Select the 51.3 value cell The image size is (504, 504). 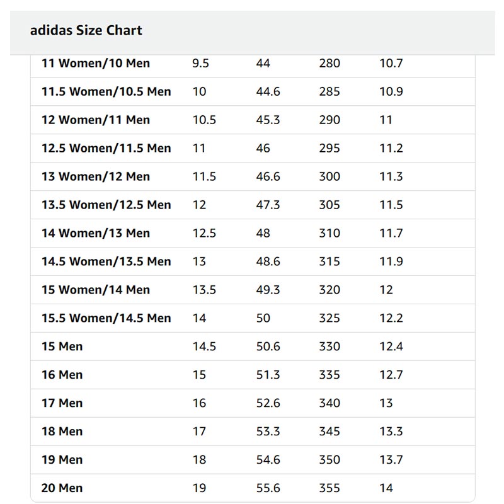pos(268,375)
